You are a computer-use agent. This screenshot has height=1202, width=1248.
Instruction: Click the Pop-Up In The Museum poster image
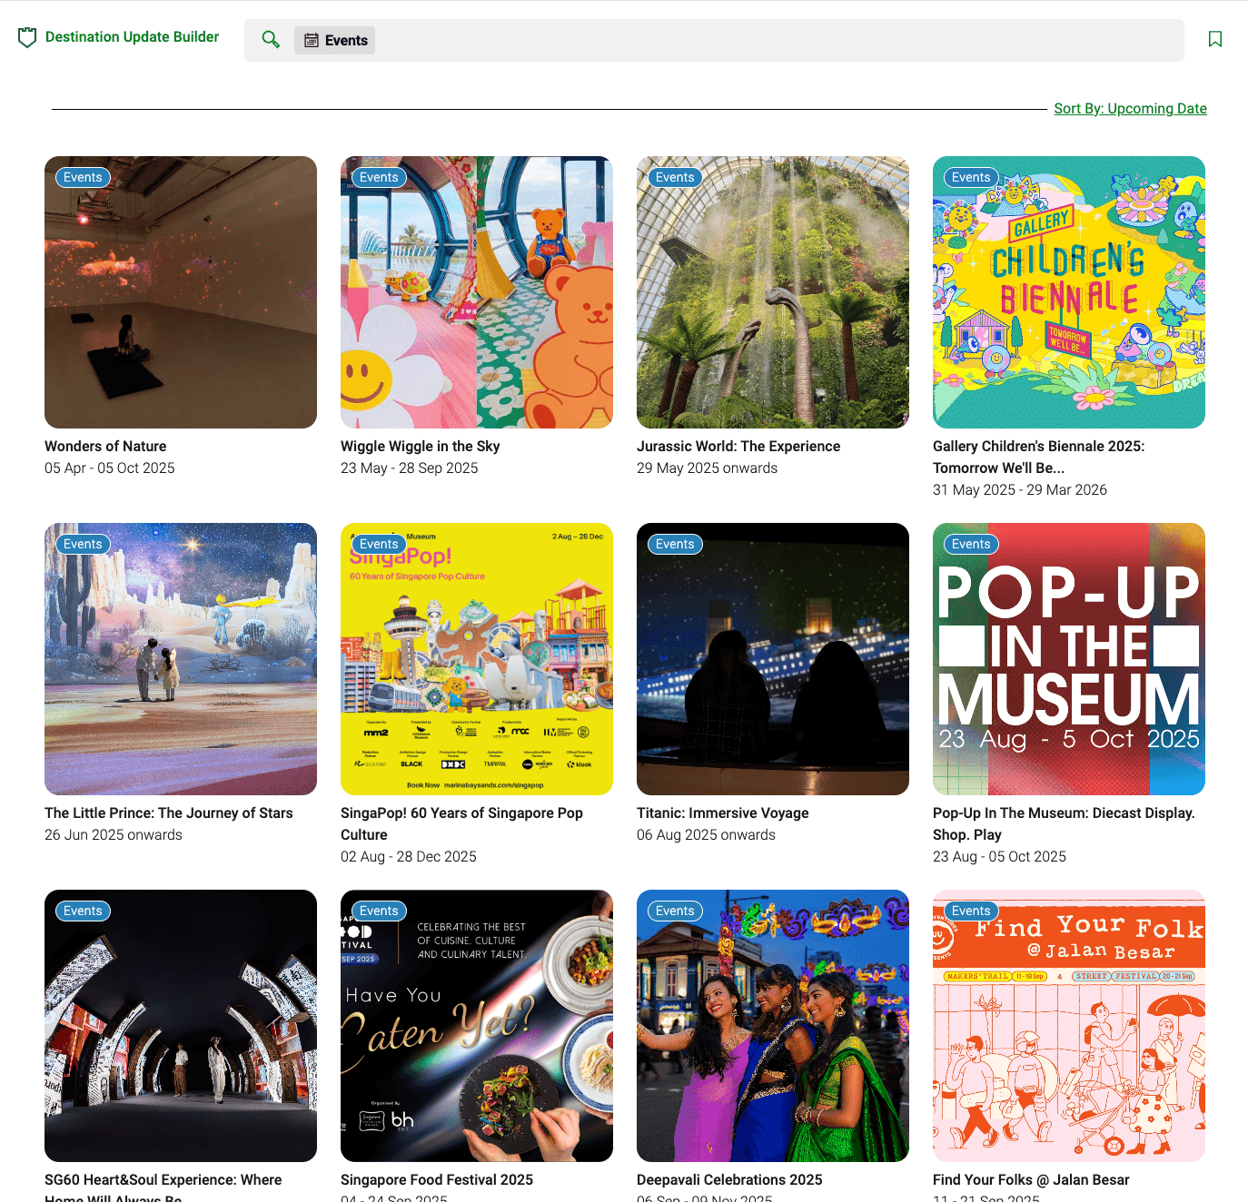click(x=1068, y=658)
